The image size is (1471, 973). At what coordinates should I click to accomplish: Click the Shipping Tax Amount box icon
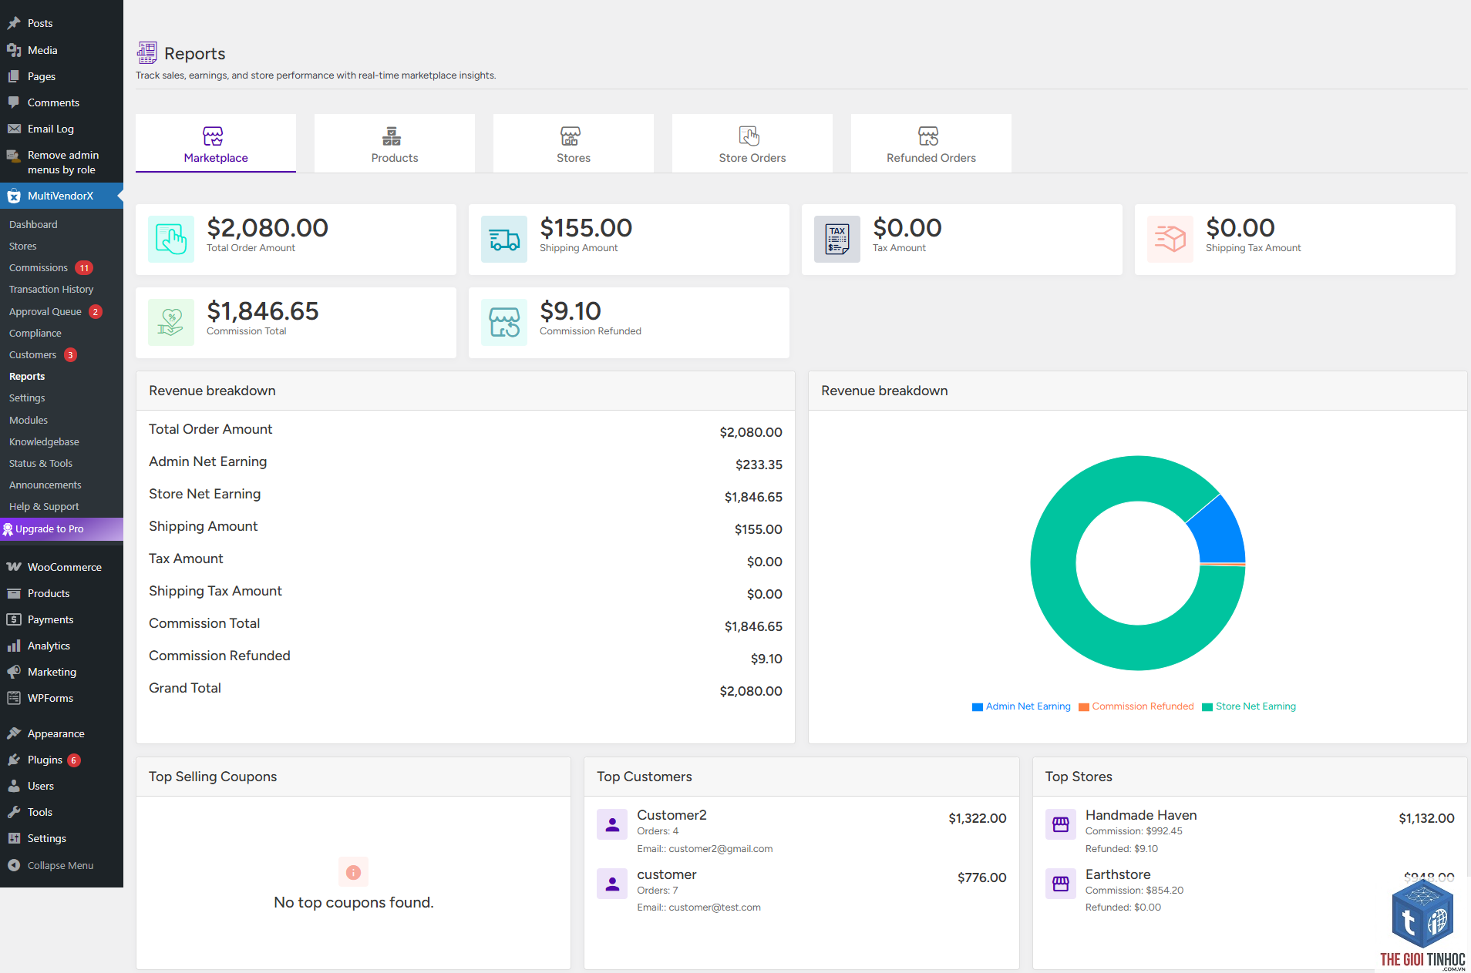pyautogui.click(x=1170, y=240)
